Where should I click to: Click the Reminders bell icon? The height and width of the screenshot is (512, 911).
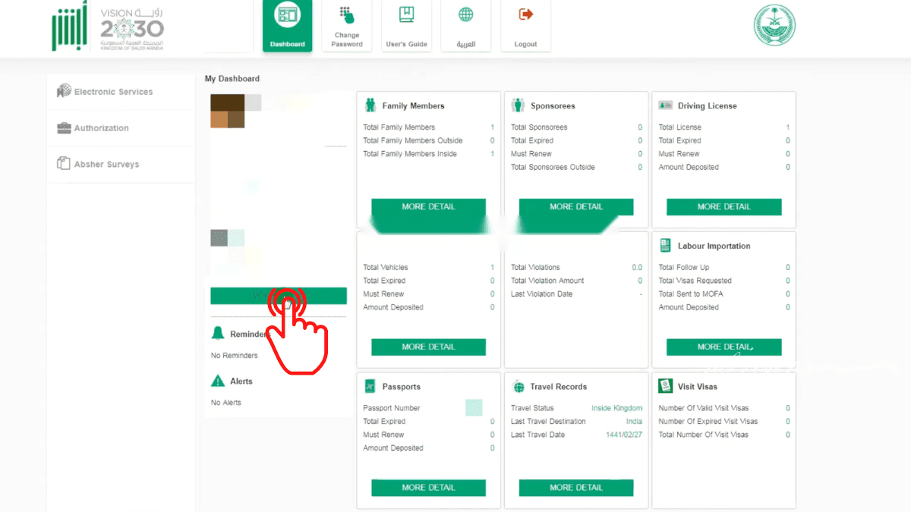[218, 334]
